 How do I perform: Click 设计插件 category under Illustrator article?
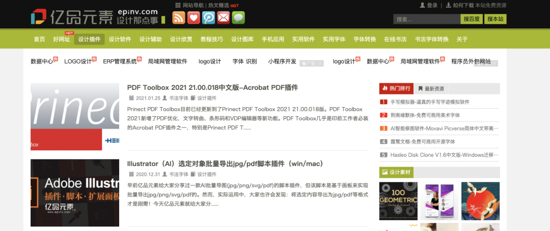207,174
